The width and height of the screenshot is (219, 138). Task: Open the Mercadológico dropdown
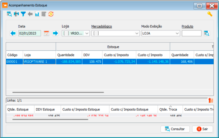[116, 33]
